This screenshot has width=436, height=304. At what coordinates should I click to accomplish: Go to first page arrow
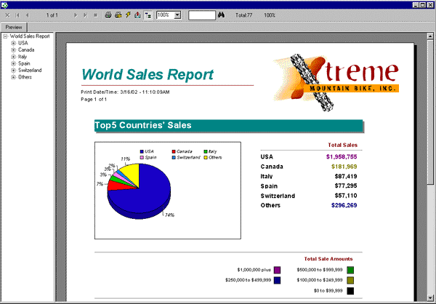tap(17, 15)
